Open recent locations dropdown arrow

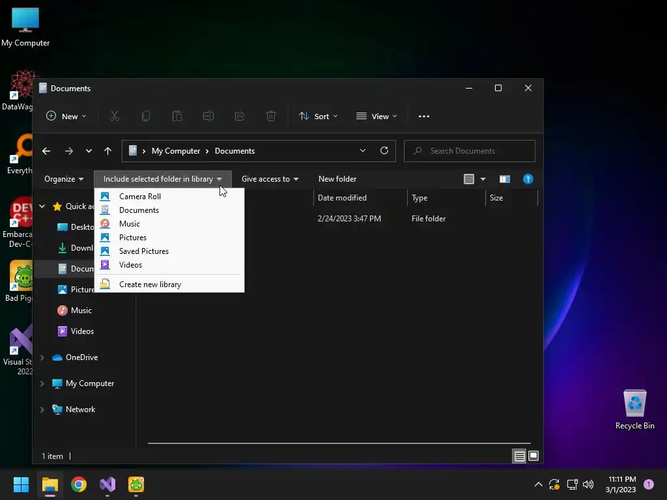tap(89, 151)
